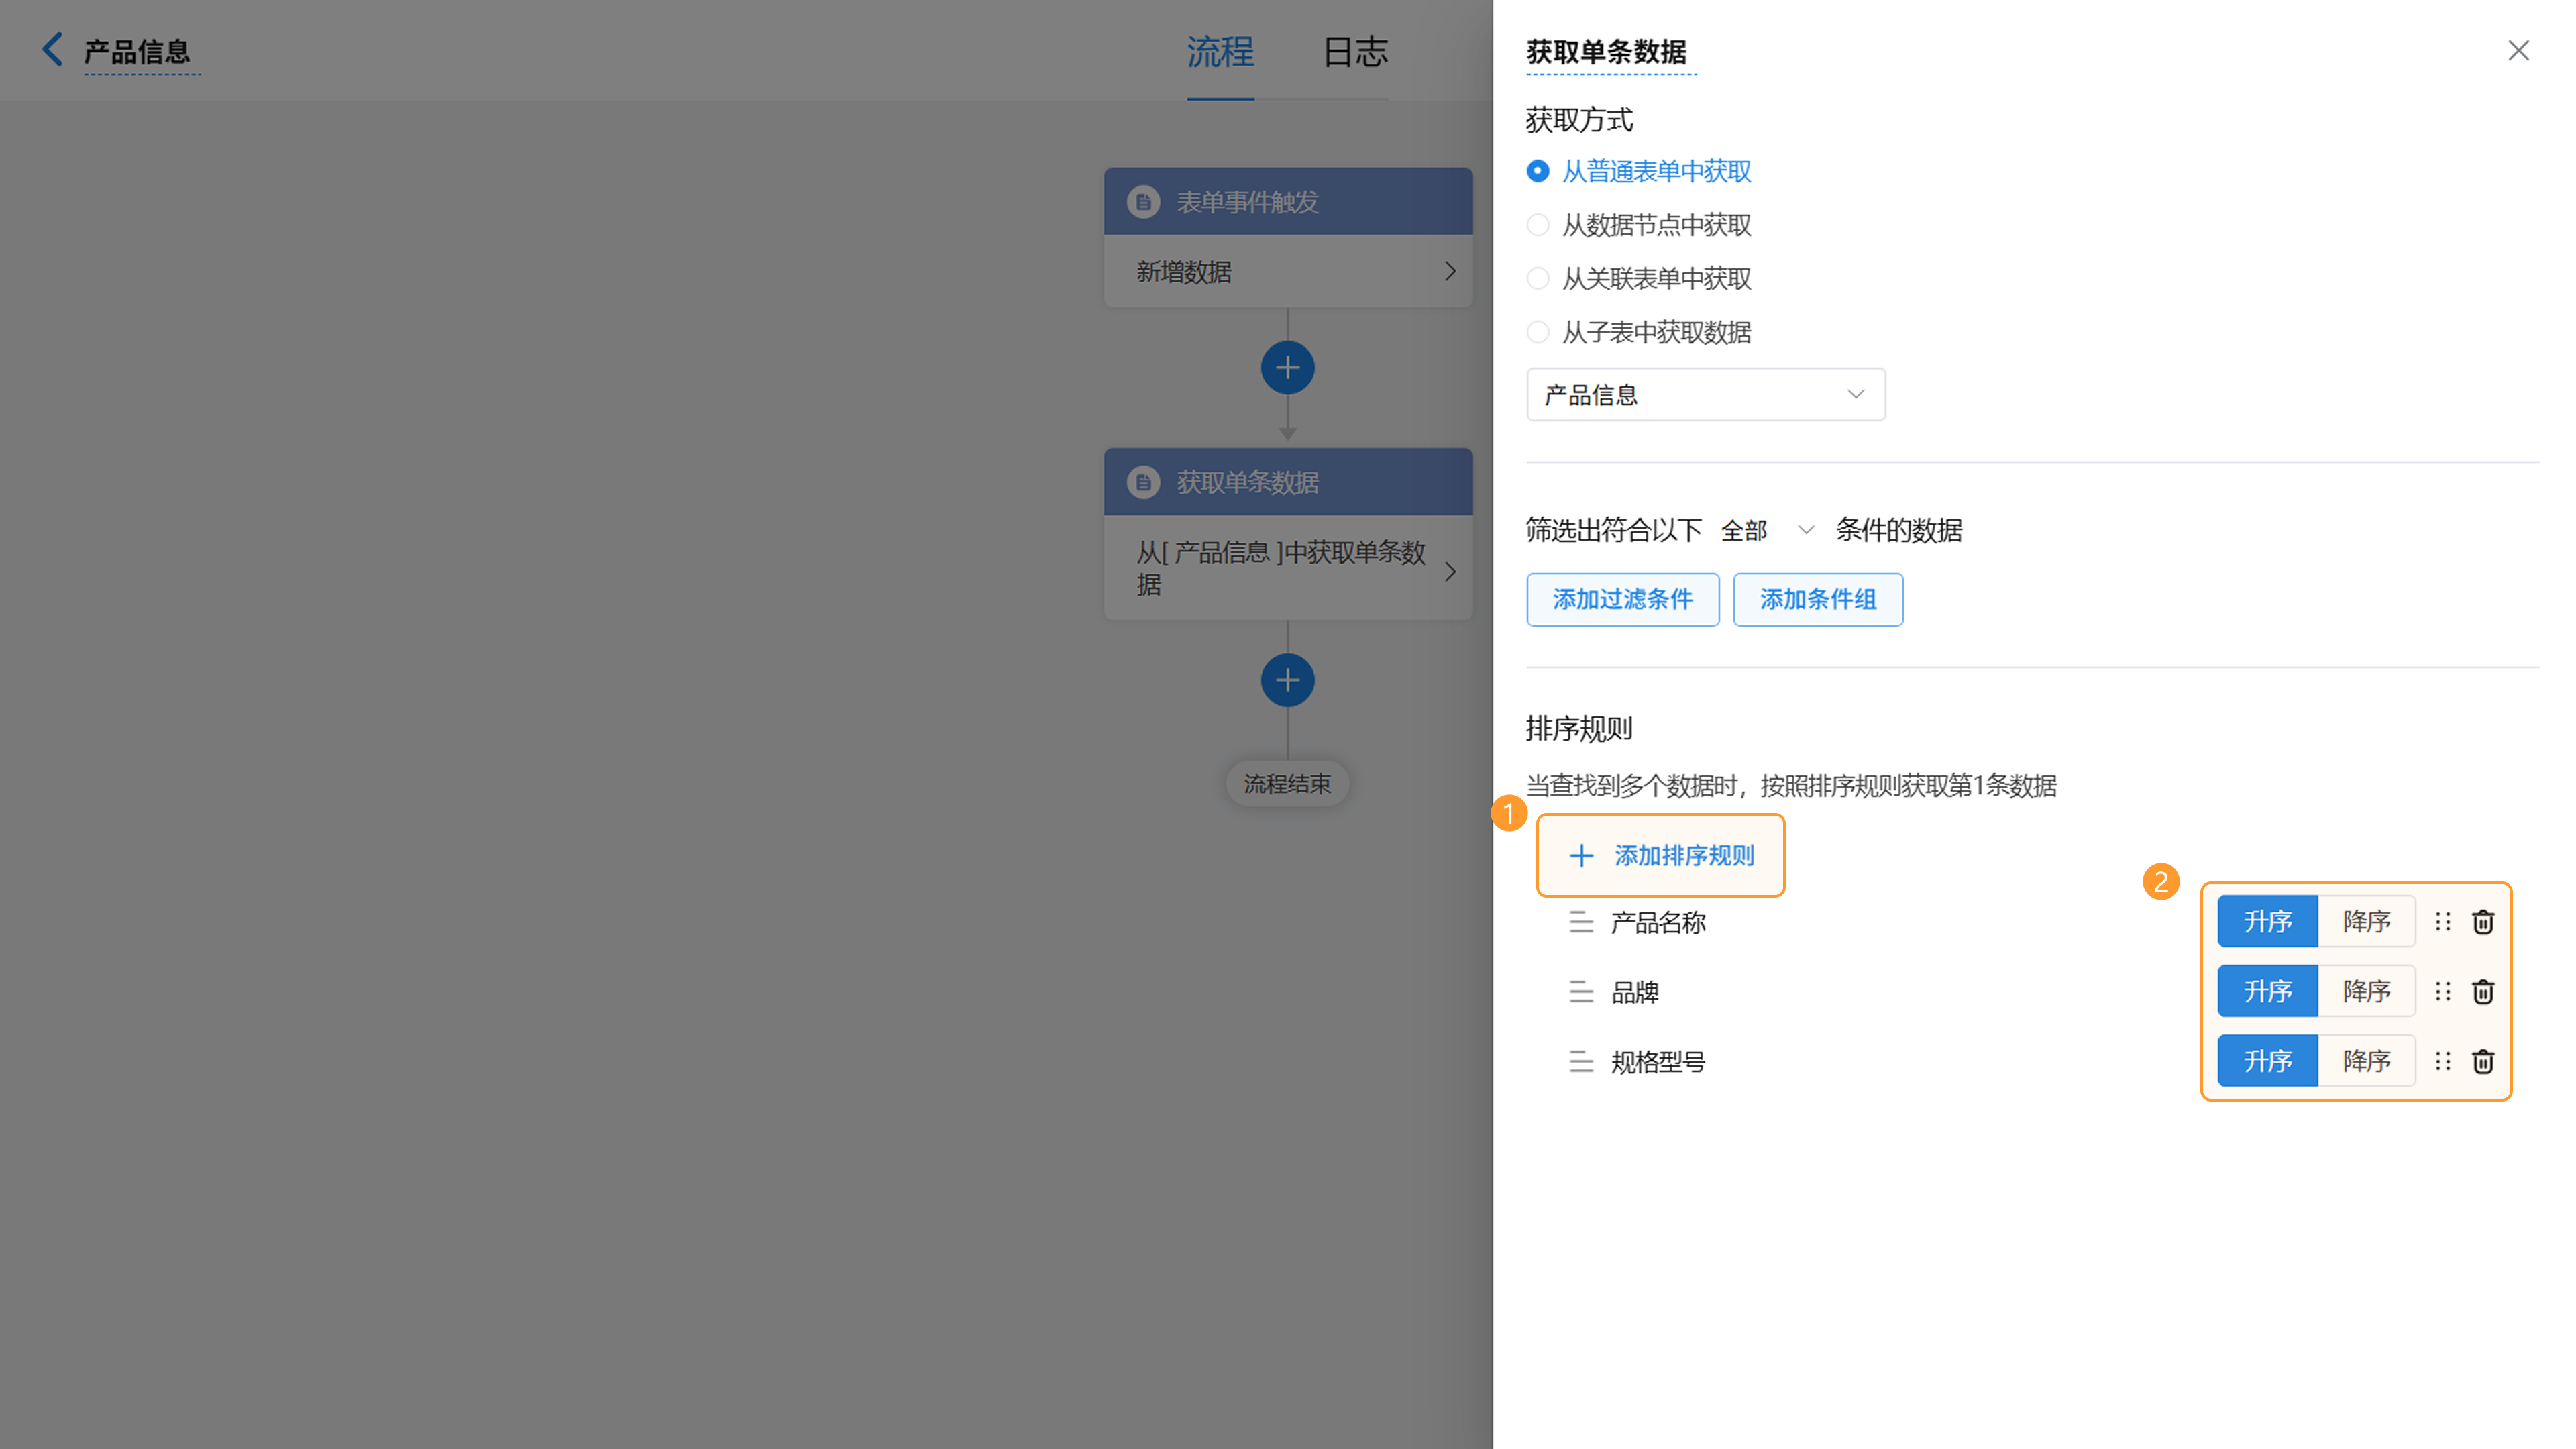Click the sort lines icon beside 规格型号

(x=1581, y=1061)
